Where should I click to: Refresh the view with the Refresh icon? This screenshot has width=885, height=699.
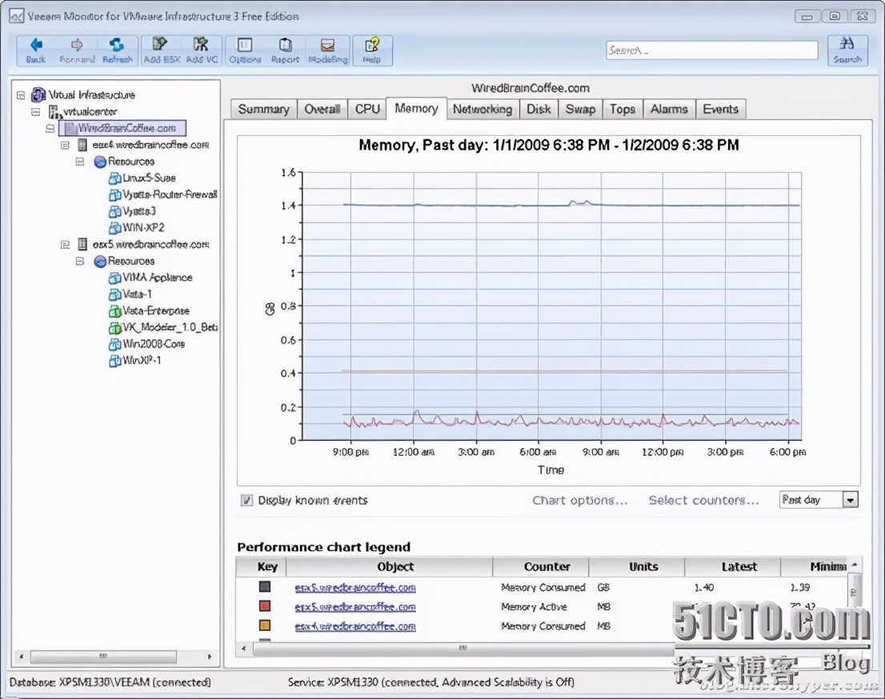coord(117,45)
